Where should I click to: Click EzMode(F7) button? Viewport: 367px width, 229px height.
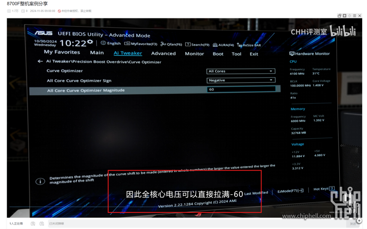290,191
